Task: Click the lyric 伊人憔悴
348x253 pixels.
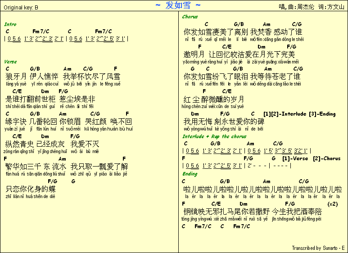Action: click(44, 77)
